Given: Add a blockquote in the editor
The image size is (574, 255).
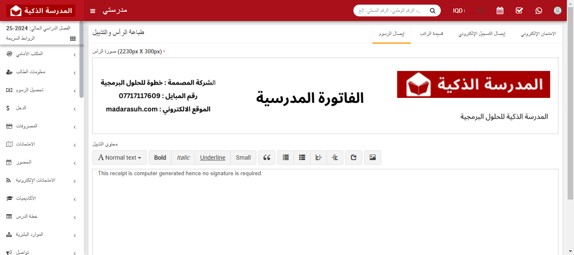Looking at the screenshot, I should pos(266,157).
